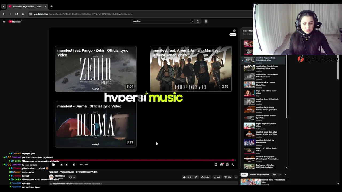
Task: Open the Official Dance Video end-screen card
Action: coord(191,69)
